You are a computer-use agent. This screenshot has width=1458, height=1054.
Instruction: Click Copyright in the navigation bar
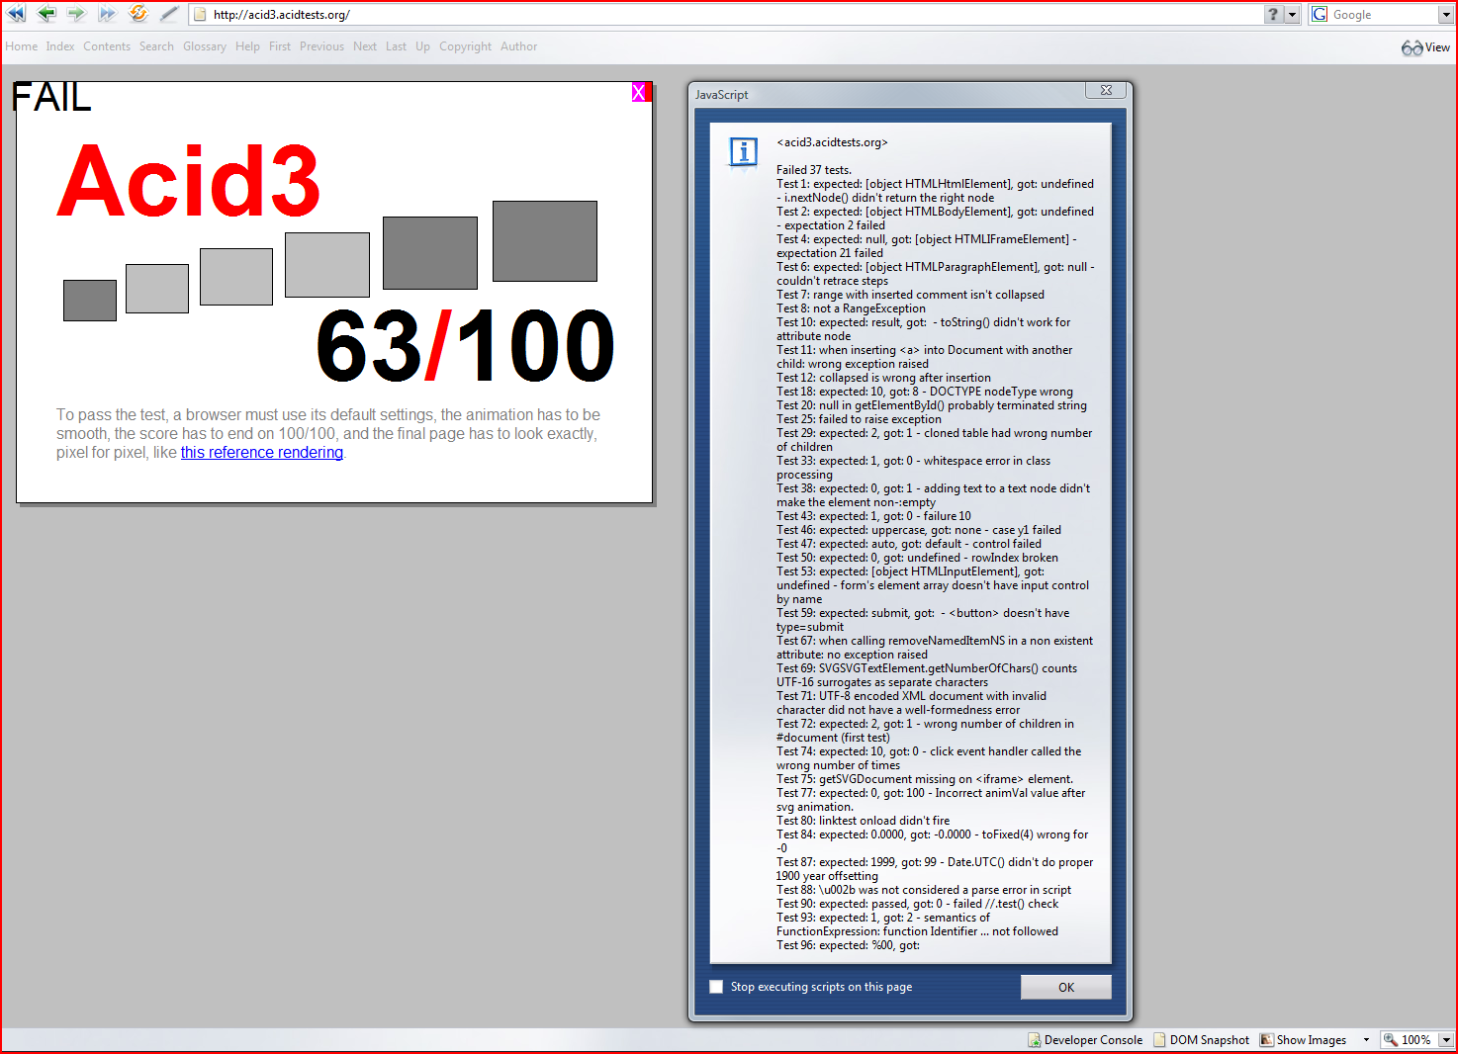click(465, 46)
